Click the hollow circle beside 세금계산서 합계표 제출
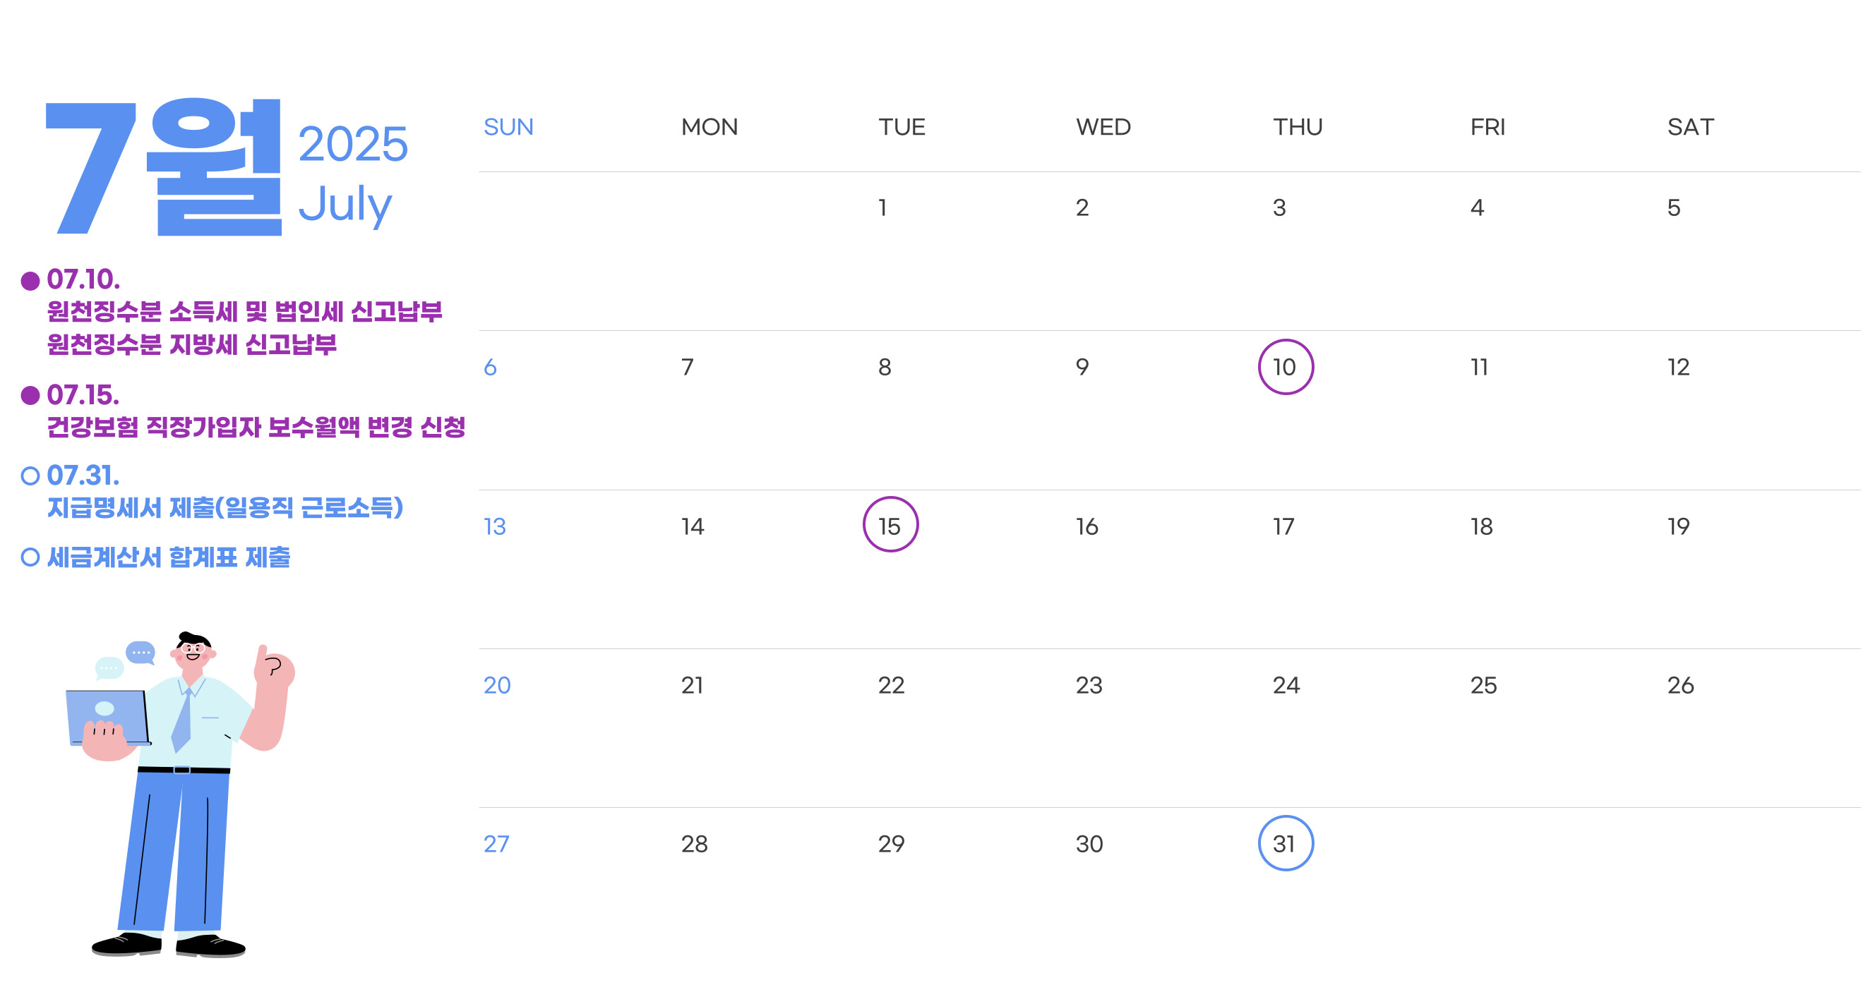Image resolution: width=1868 pixels, height=992 pixels. (x=30, y=557)
